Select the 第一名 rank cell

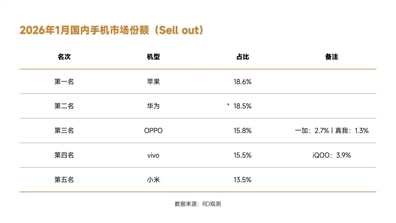64,81
